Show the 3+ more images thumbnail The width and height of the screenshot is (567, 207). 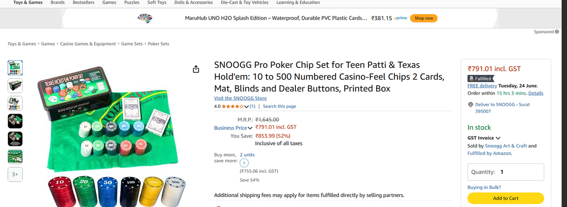[x=15, y=175]
